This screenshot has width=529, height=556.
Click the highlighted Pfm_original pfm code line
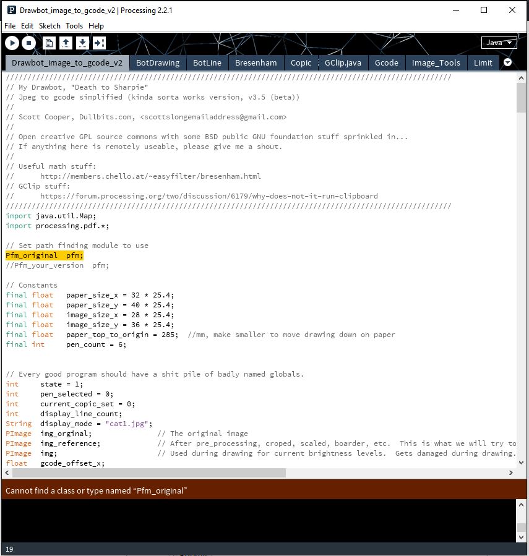point(45,255)
